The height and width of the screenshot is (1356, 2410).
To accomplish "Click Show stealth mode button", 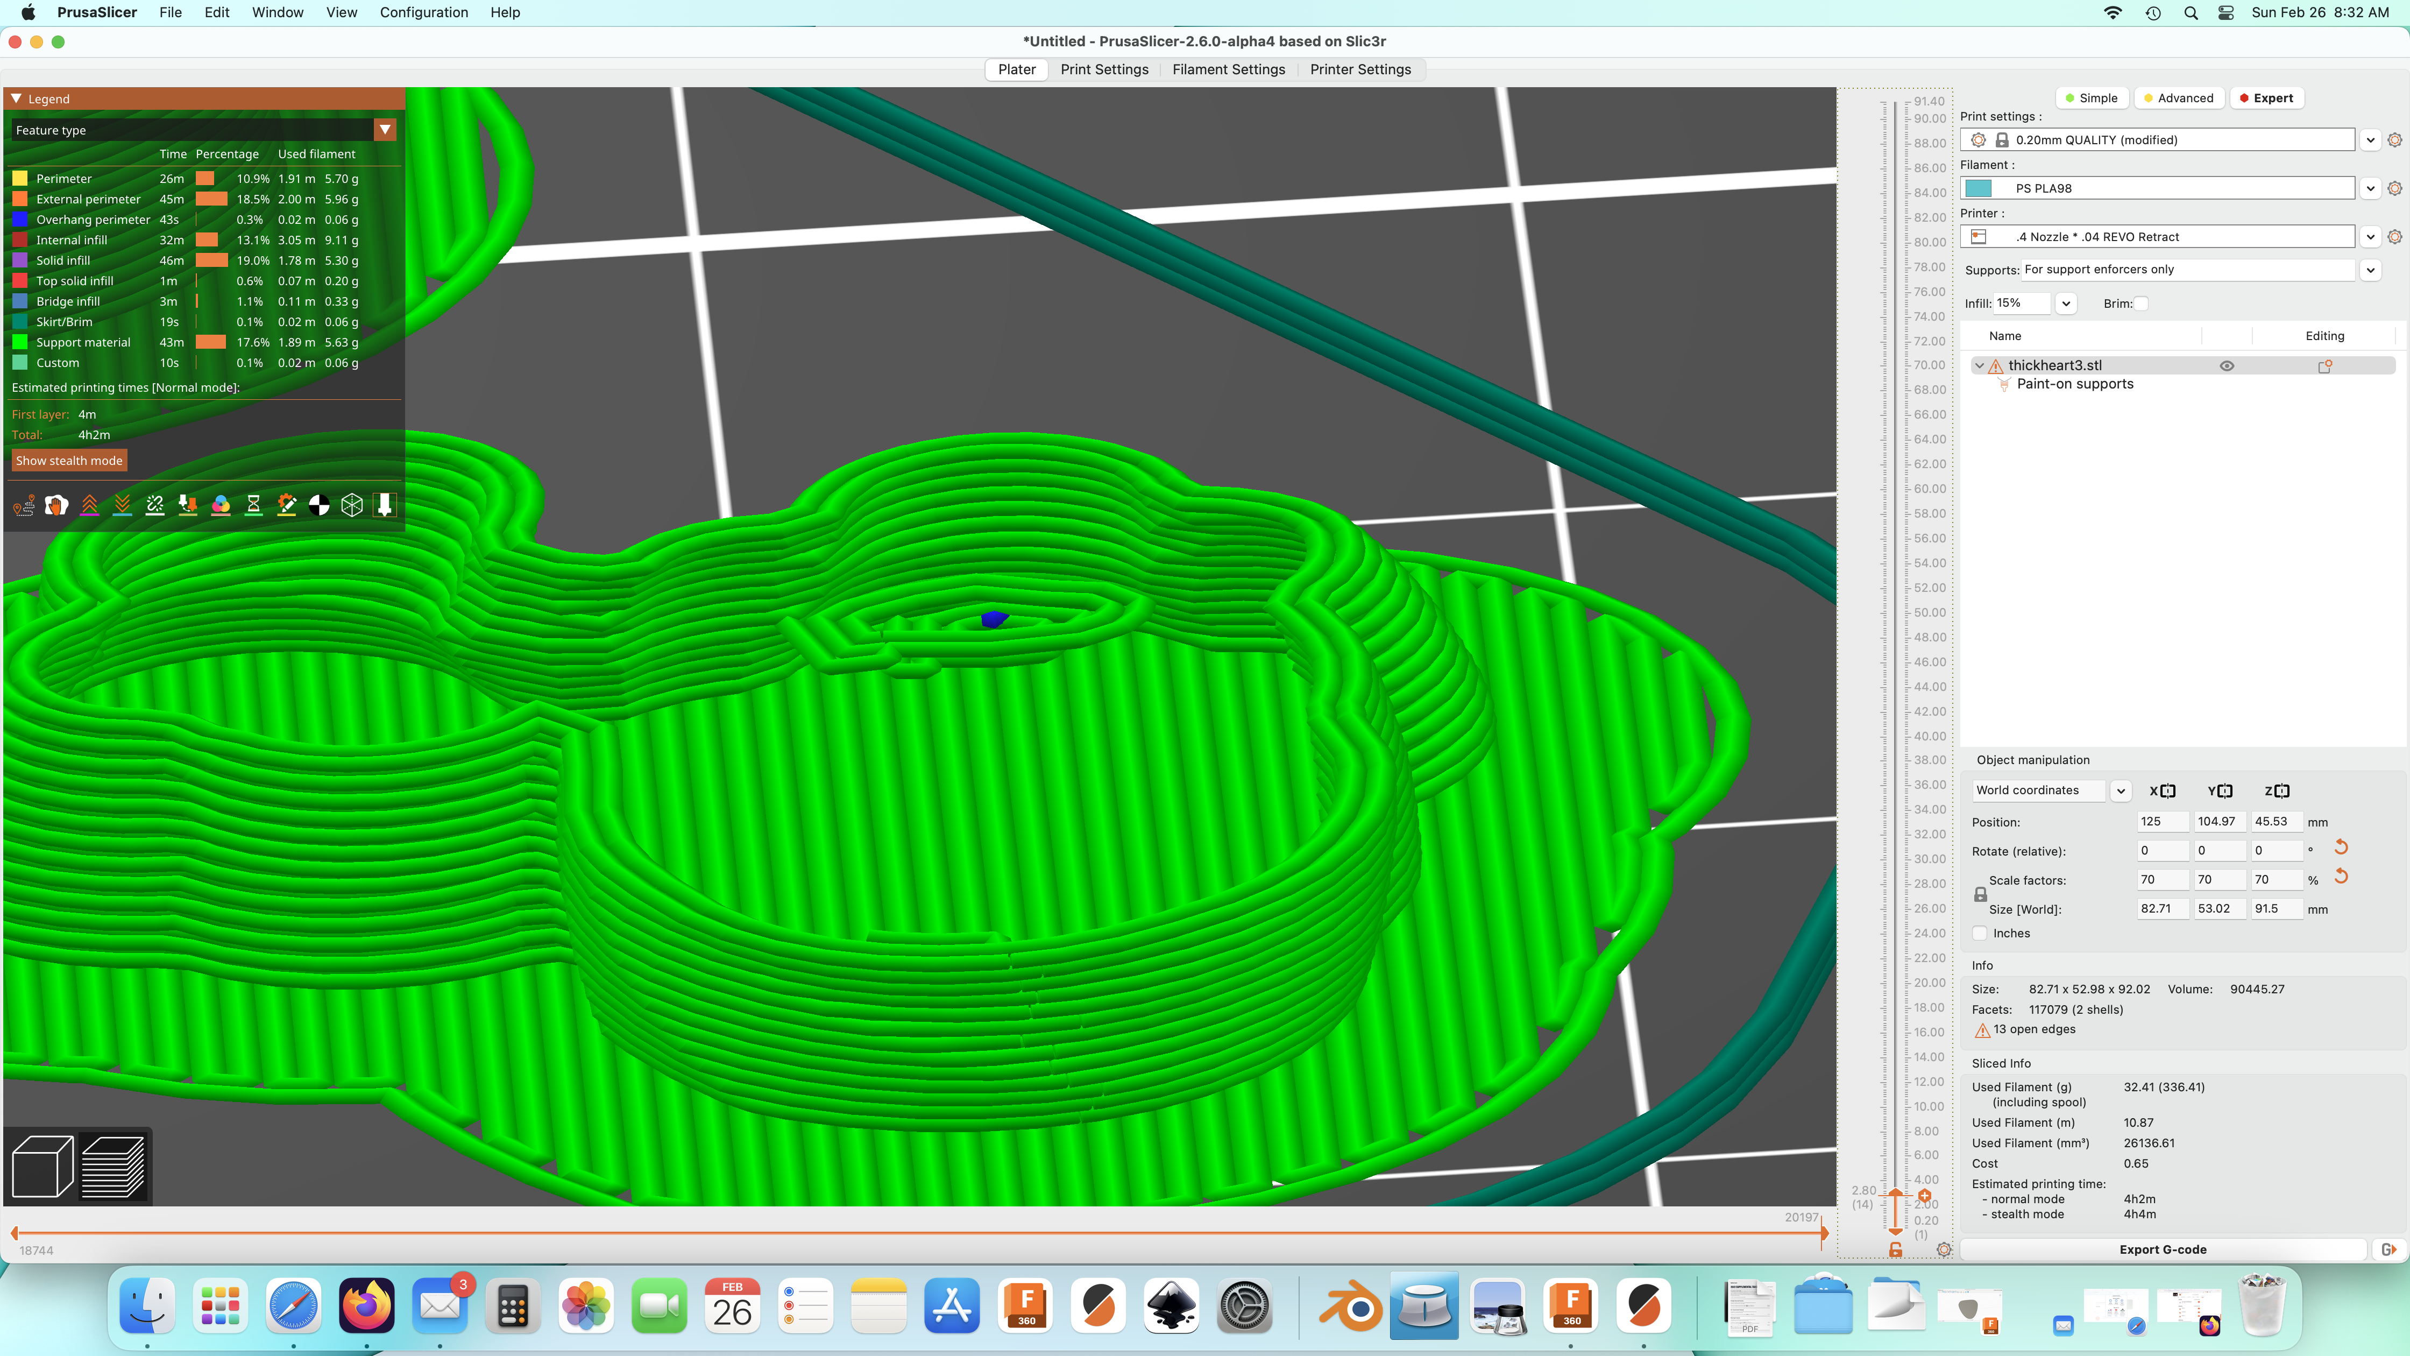I will click(x=69, y=461).
